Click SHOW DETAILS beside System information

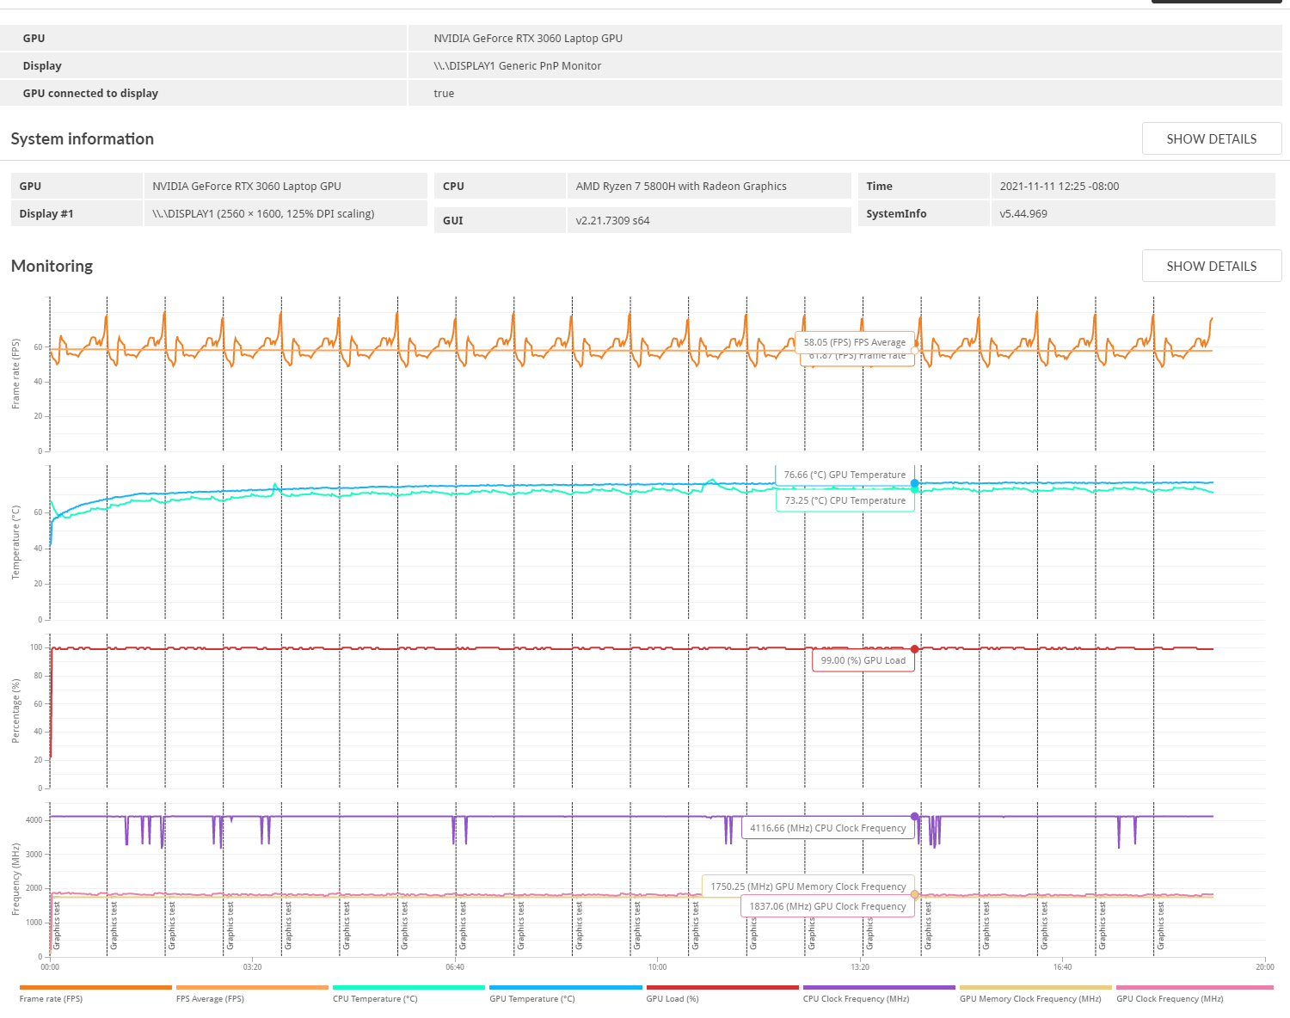pyautogui.click(x=1211, y=139)
